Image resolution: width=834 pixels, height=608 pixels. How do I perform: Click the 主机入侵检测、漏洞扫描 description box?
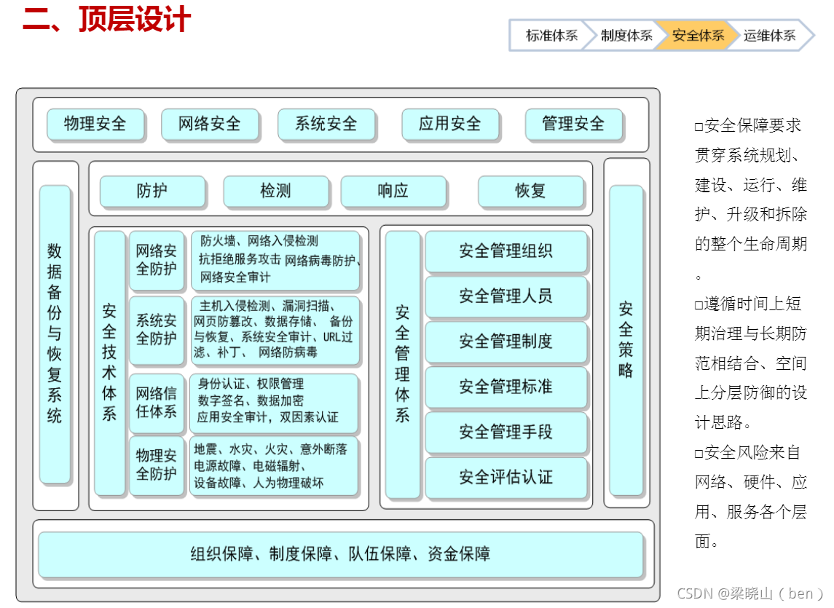click(x=275, y=330)
